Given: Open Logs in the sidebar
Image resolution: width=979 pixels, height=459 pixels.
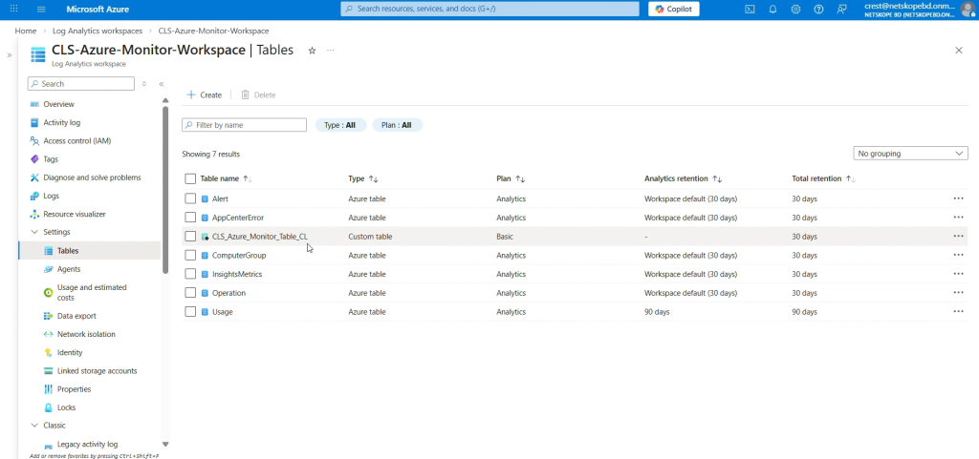Looking at the screenshot, I should (52, 196).
